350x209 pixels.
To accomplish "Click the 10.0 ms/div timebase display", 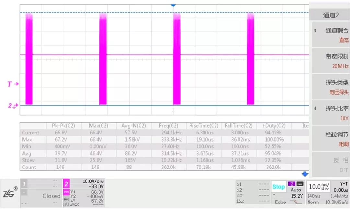I will (319, 187).
